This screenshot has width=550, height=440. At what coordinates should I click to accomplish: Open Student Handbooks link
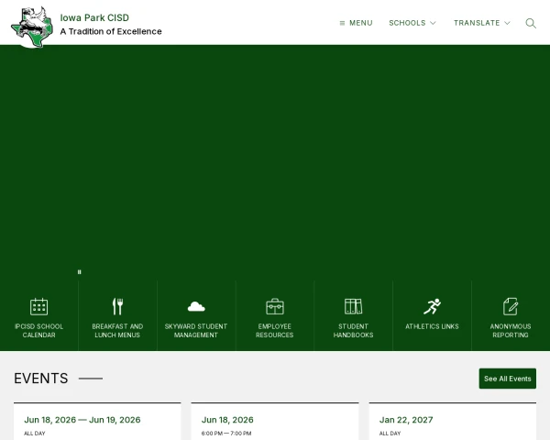(353, 331)
